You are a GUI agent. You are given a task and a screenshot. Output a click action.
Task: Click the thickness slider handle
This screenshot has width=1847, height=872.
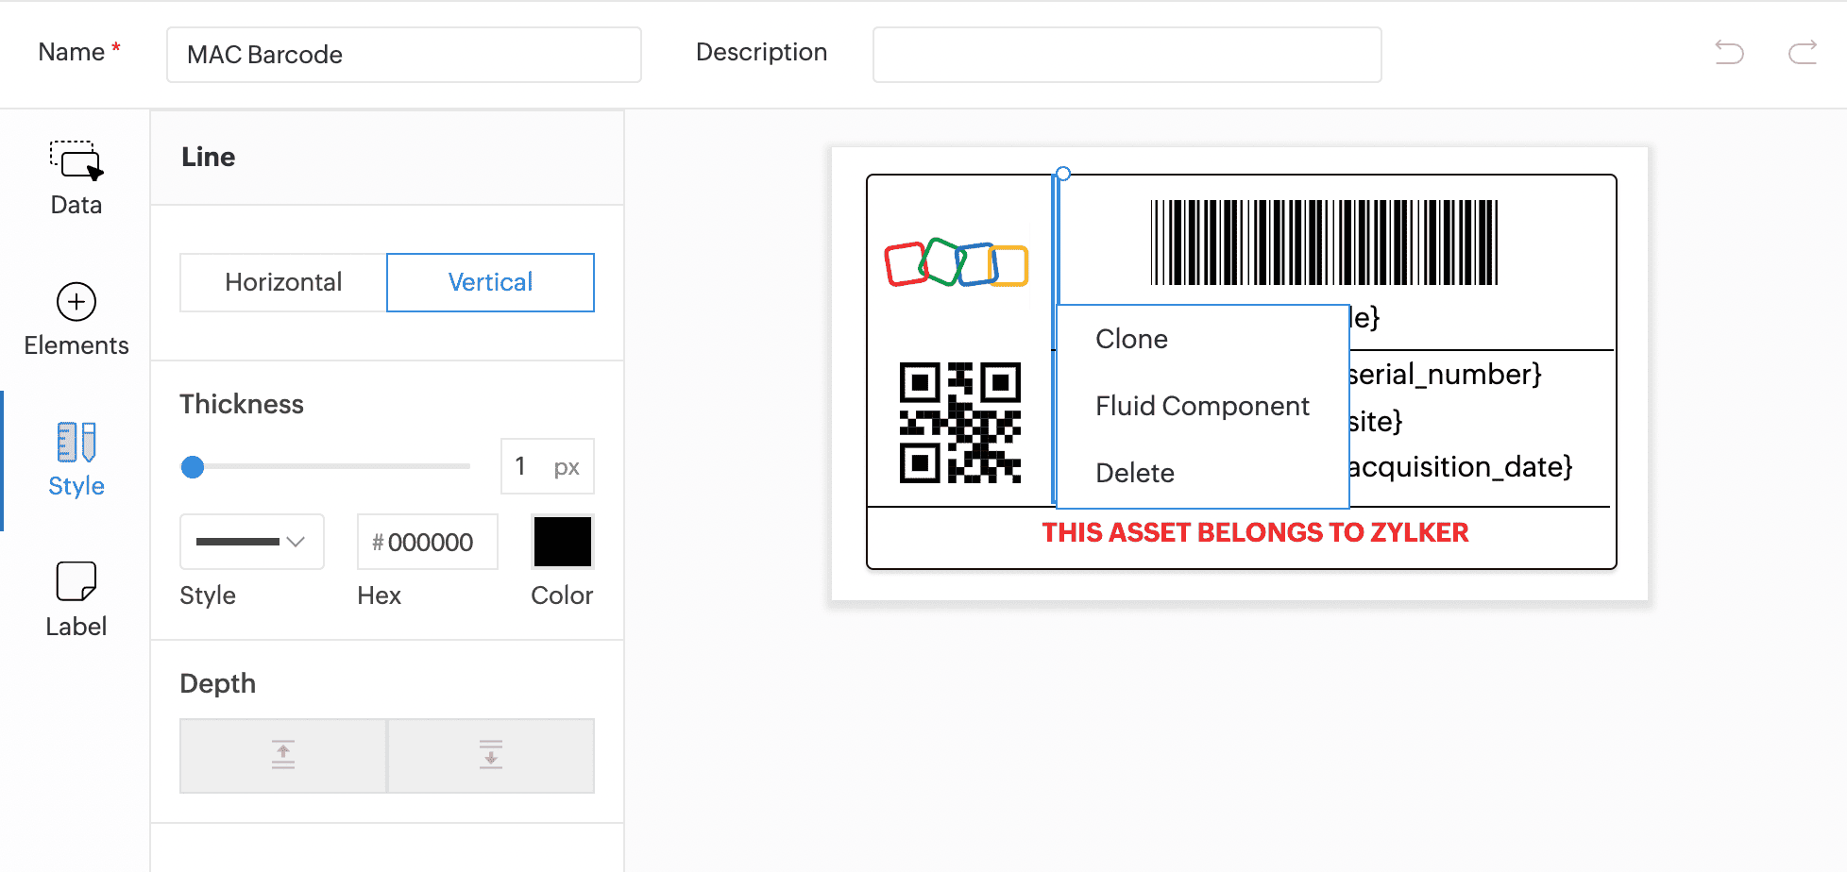click(193, 467)
